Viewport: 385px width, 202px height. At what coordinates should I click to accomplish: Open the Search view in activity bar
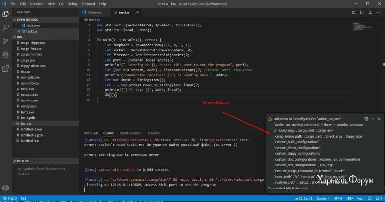(5, 27)
